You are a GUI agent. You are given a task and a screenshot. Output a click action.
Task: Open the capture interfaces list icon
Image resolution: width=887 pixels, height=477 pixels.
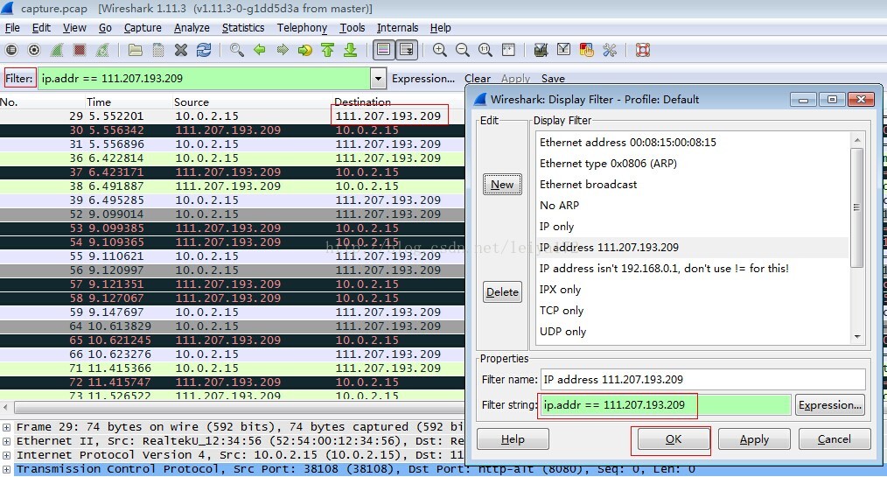coord(11,51)
